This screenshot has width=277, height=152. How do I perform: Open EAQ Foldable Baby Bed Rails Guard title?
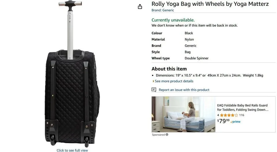tap(243, 107)
